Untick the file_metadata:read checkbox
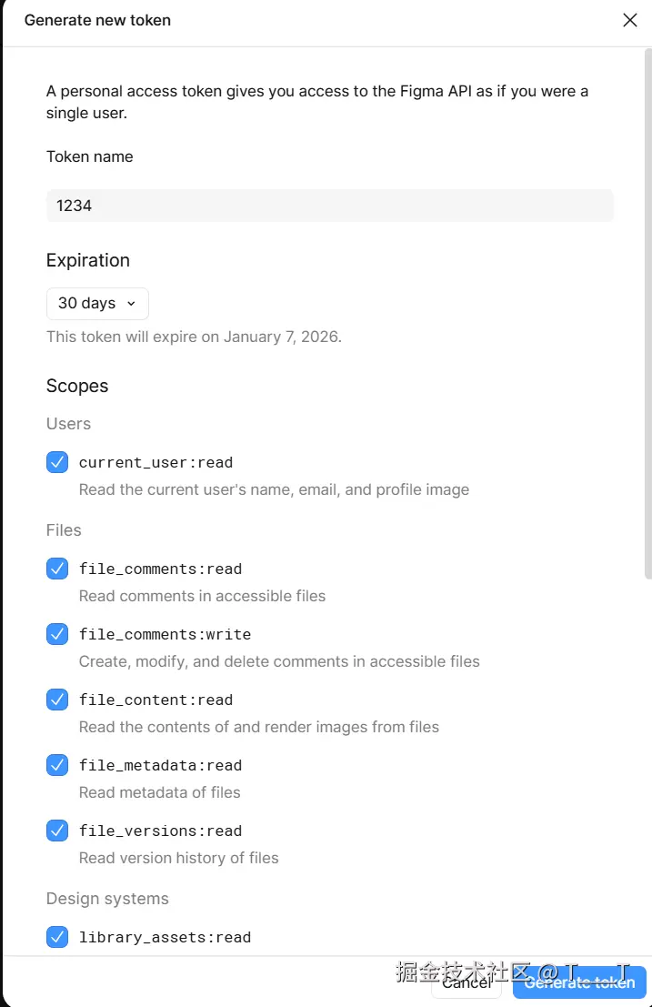This screenshot has height=1007, width=652. pyautogui.click(x=57, y=765)
